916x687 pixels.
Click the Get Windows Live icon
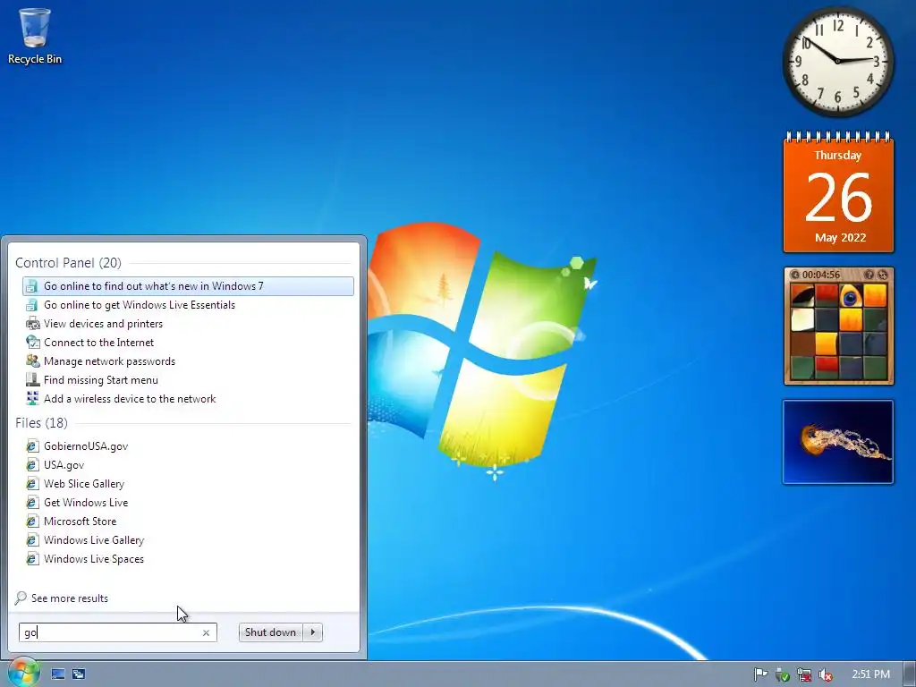coord(33,503)
